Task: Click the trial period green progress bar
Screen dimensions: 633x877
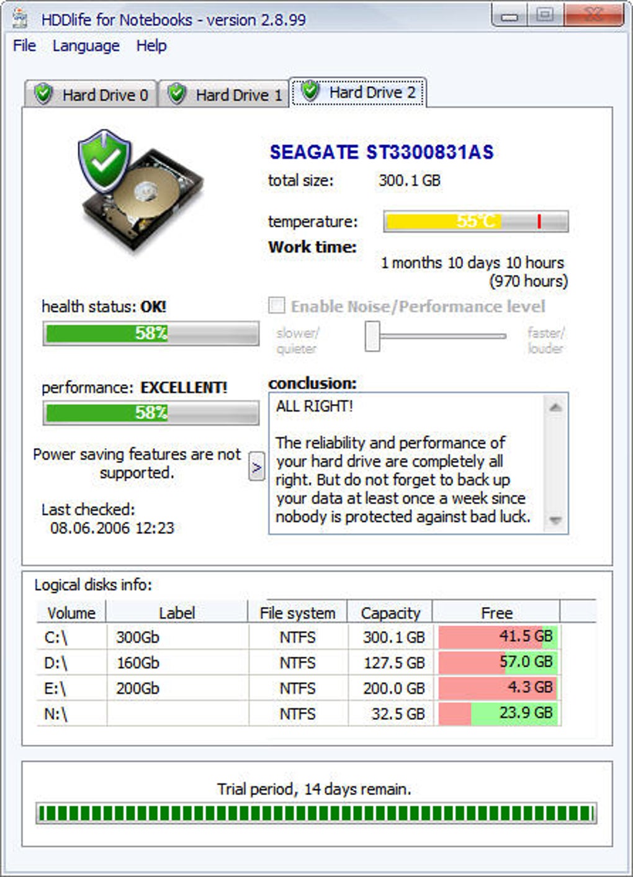Action: (316, 813)
